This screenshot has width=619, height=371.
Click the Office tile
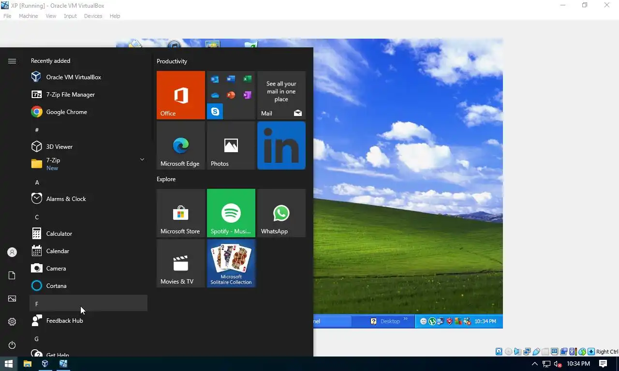click(181, 95)
